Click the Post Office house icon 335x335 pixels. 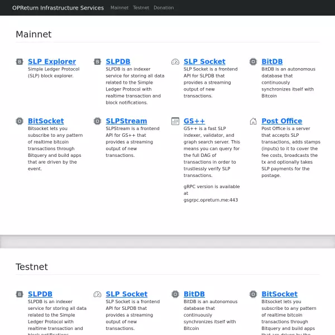[253, 121]
